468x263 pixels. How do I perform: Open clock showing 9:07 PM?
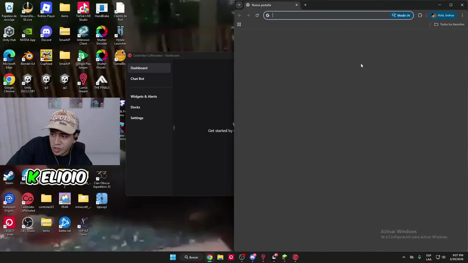click(x=457, y=257)
